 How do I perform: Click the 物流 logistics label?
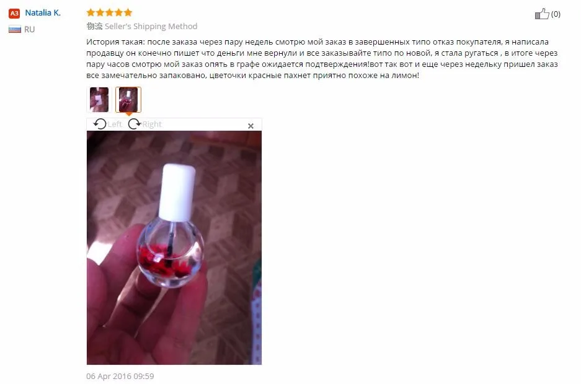94,26
